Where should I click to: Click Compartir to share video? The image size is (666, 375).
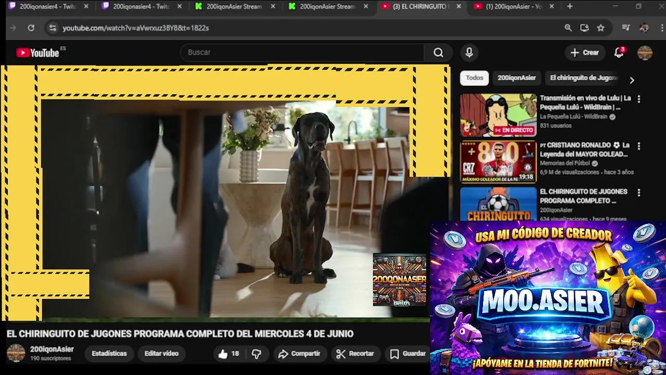[299, 354]
